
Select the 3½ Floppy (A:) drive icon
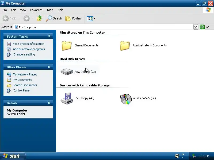click(x=67, y=98)
